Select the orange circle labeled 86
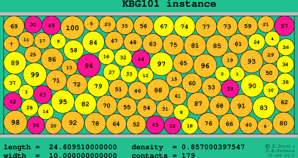Image resolution: width=298 pixels, height=158 pixels. [52, 59]
